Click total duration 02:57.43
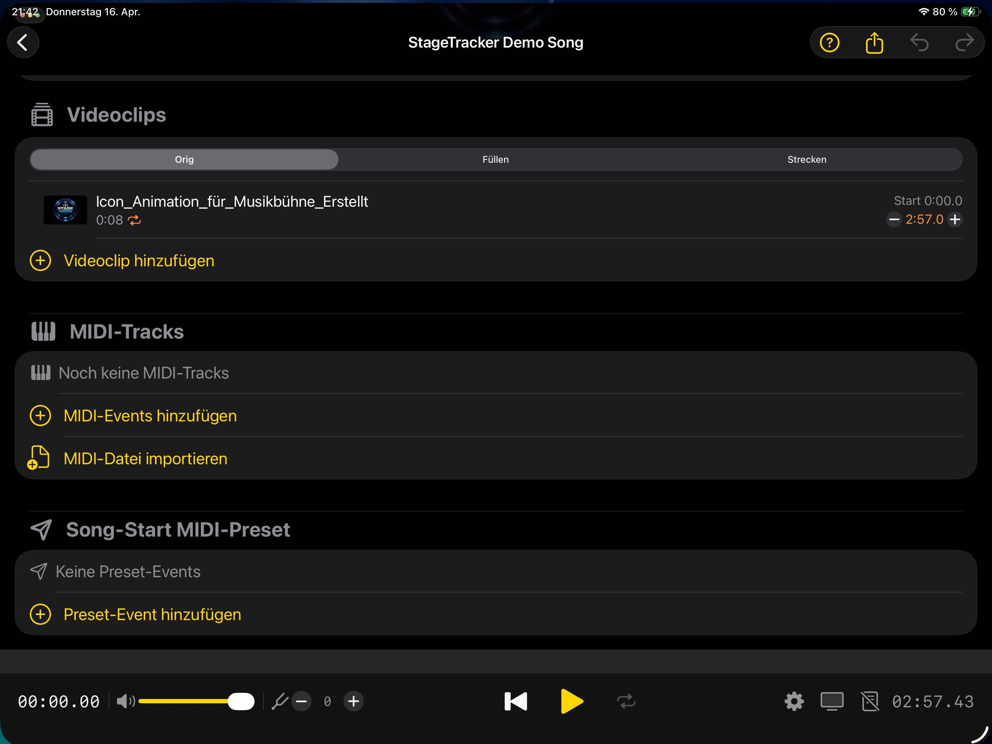992x744 pixels. (933, 701)
